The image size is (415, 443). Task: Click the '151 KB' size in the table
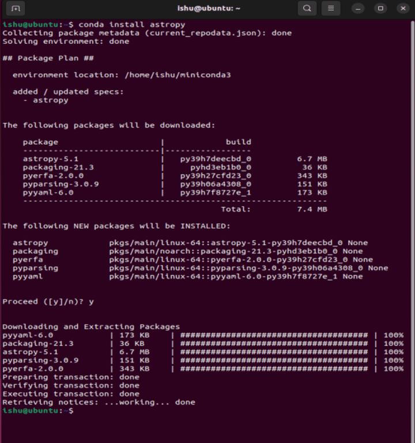click(x=312, y=184)
